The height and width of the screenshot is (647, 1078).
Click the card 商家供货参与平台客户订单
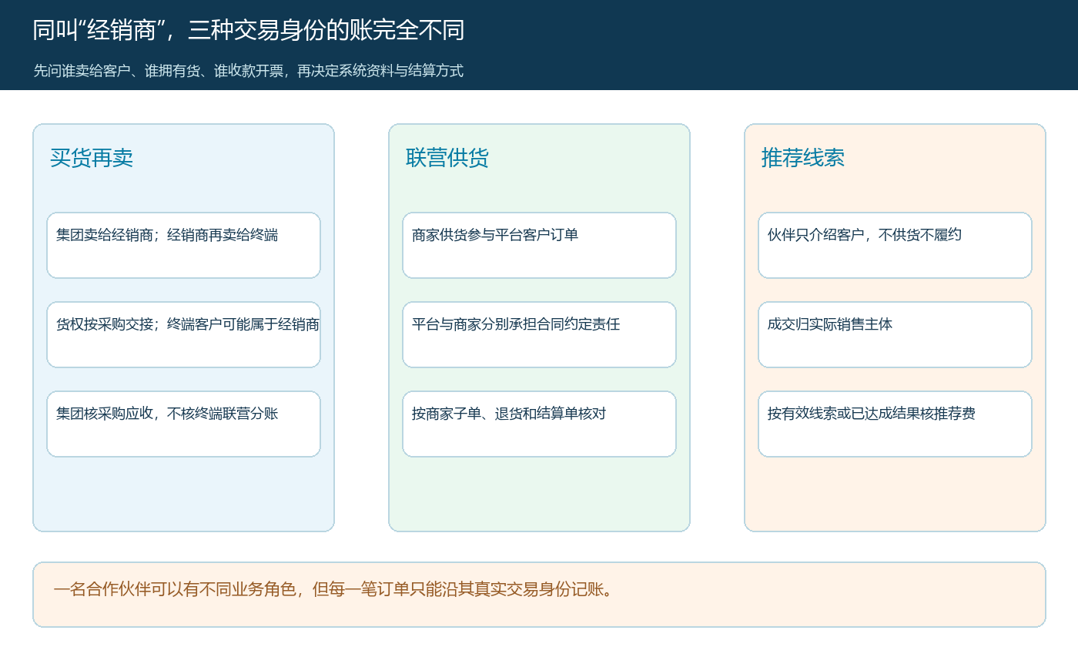[x=539, y=245]
